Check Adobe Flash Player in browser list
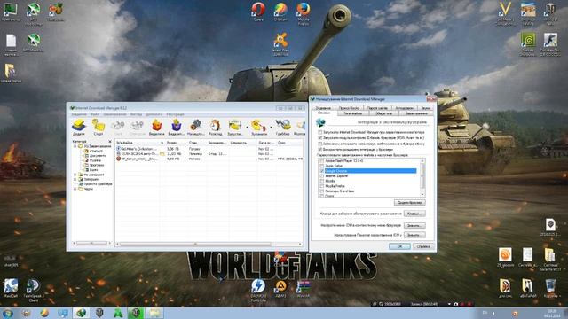Viewport: 568px width, 319px height. 321,161
